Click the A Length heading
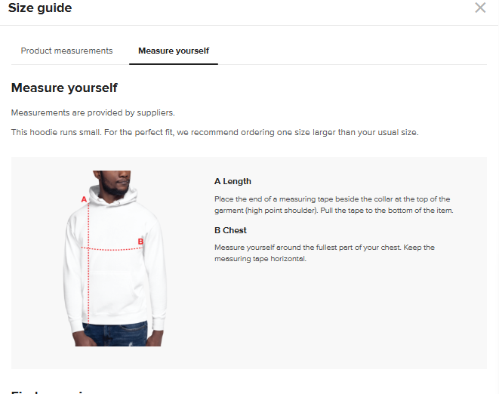This screenshot has height=394, width=499. coord(233,181)
